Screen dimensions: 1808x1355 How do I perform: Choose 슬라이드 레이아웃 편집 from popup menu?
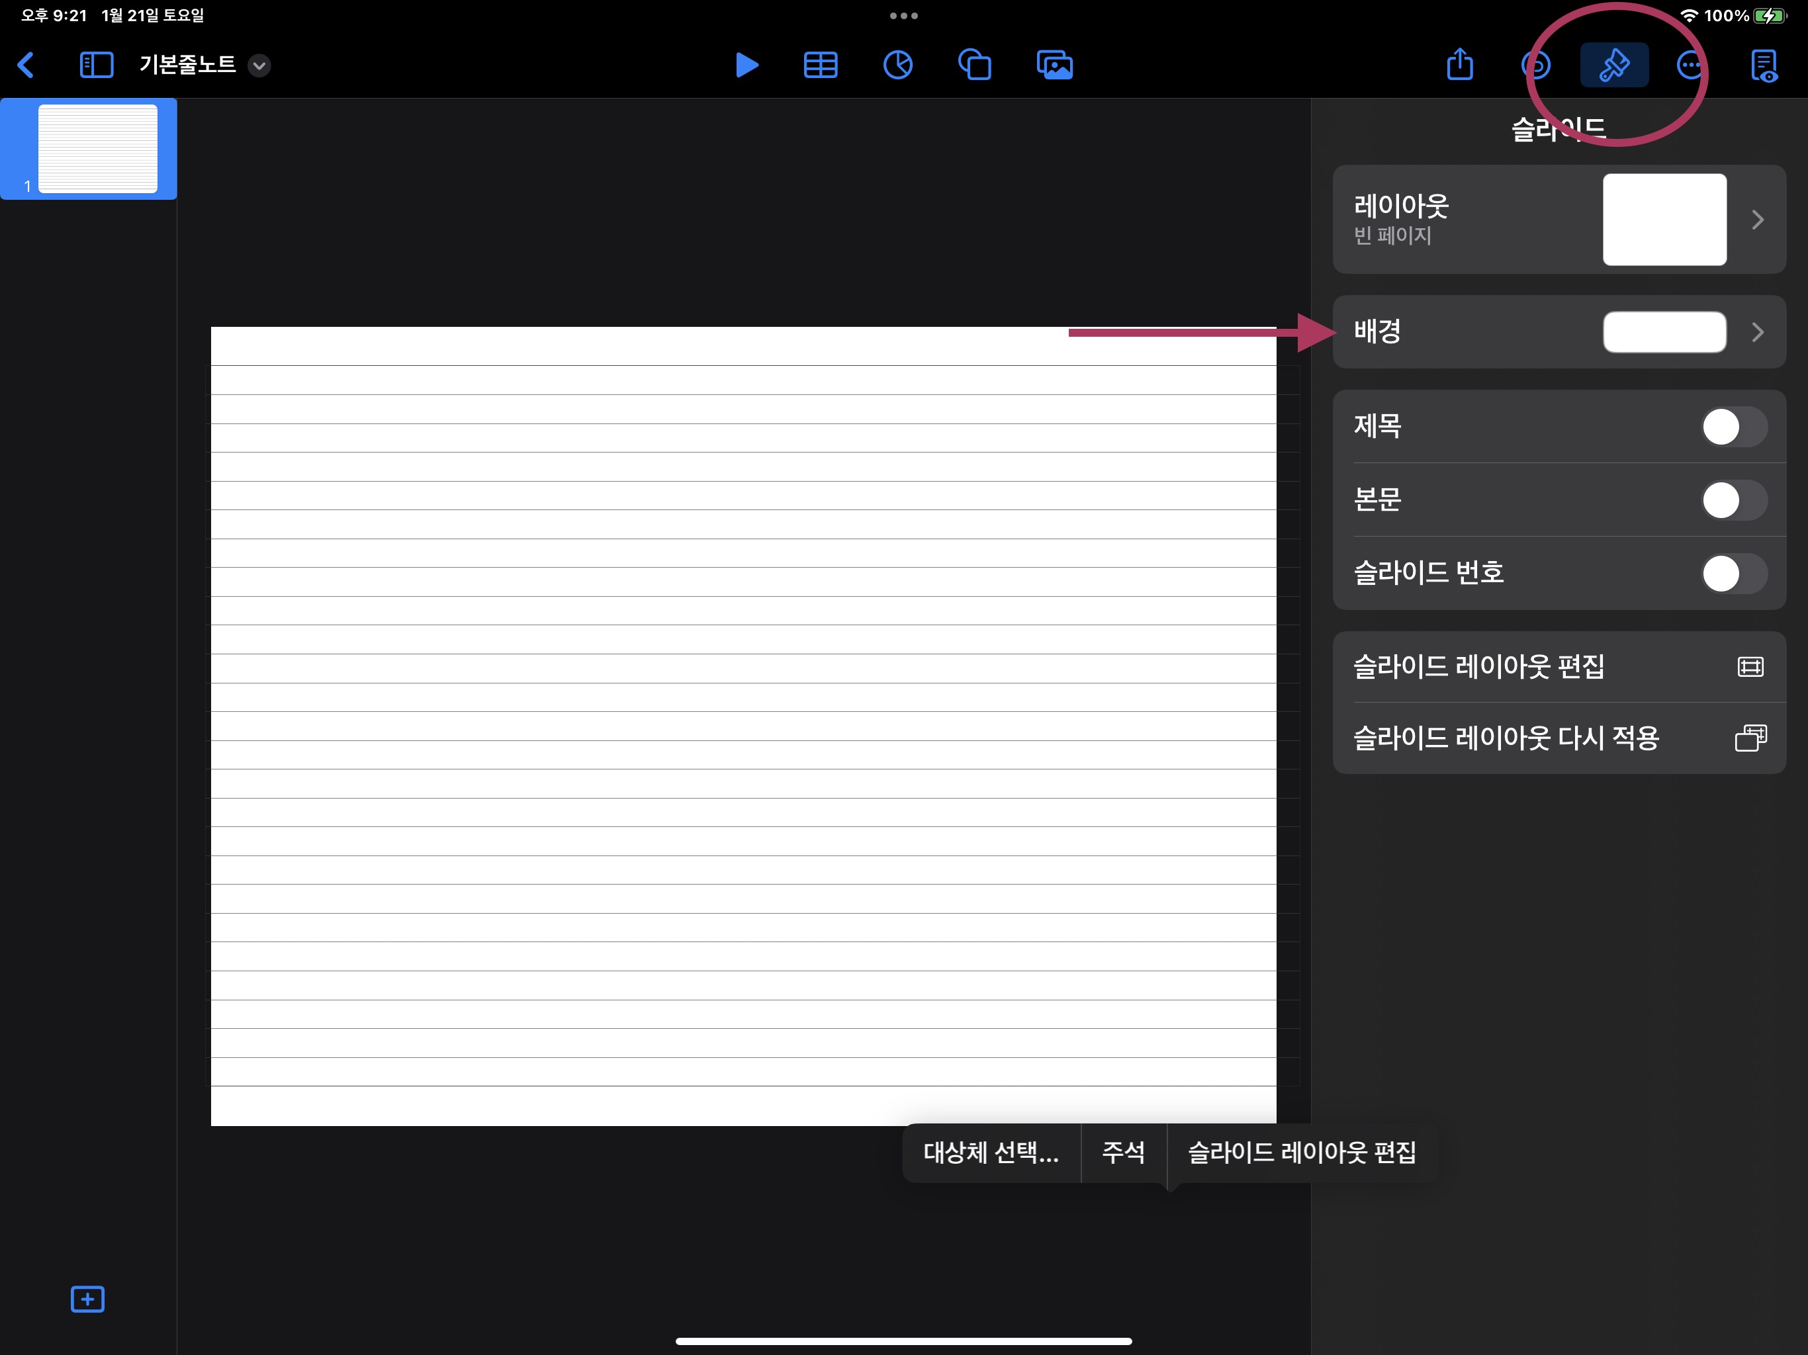1302,1153
